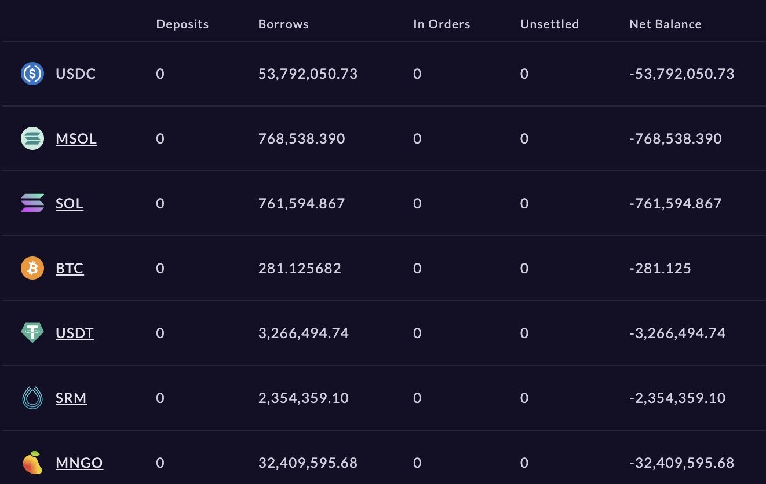Click SRM net balance -2,354,359.10

[677, 398]
